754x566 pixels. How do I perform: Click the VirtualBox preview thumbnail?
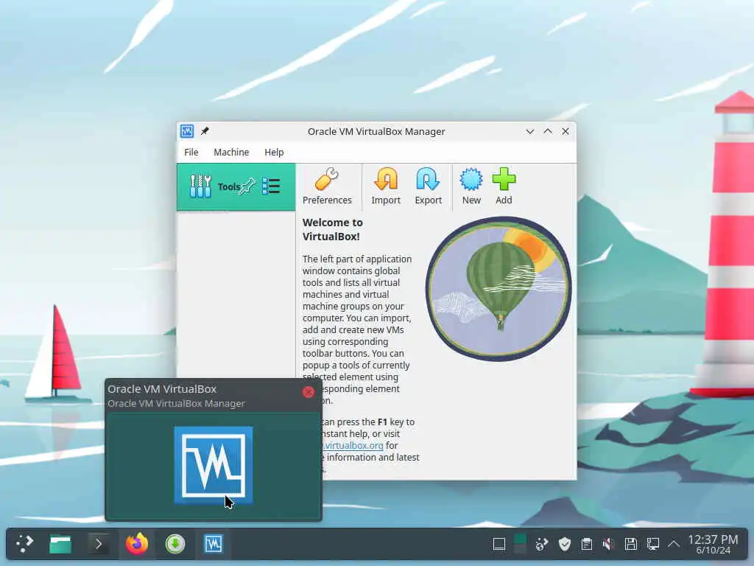[x=214, y=466]
